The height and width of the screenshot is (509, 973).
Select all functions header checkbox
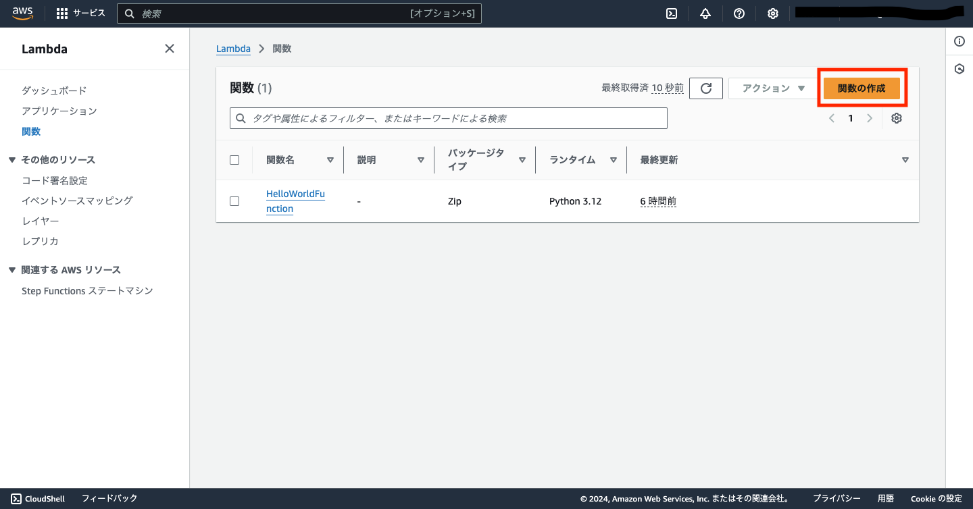[x=234, y=160]
